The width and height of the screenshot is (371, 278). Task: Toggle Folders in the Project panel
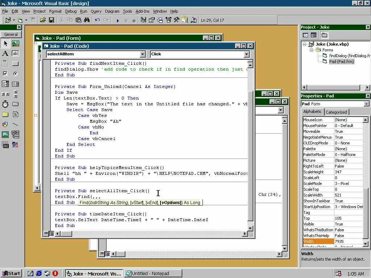[x=324, y=35]
